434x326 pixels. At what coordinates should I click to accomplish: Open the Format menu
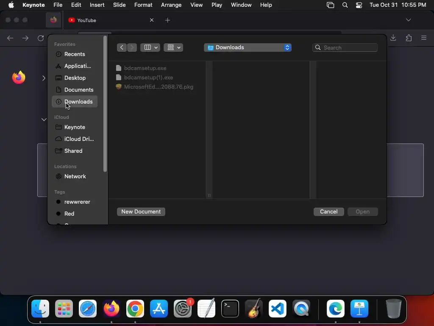pos(143,5)
